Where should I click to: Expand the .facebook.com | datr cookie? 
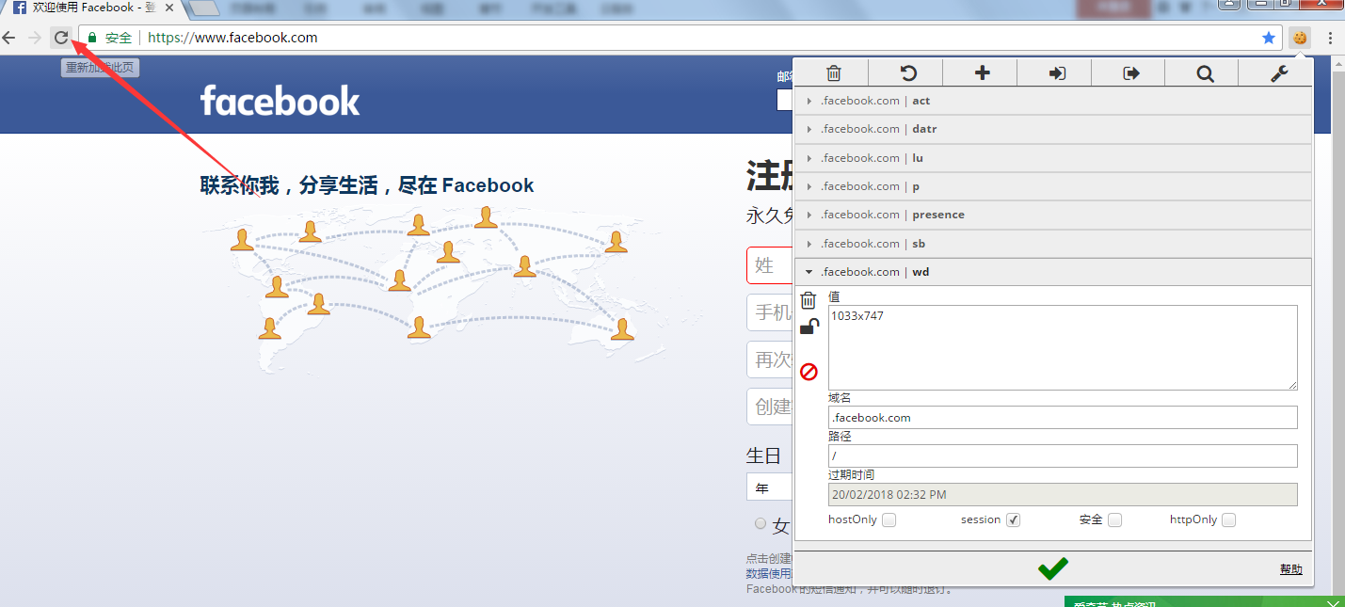(1053, 129)
